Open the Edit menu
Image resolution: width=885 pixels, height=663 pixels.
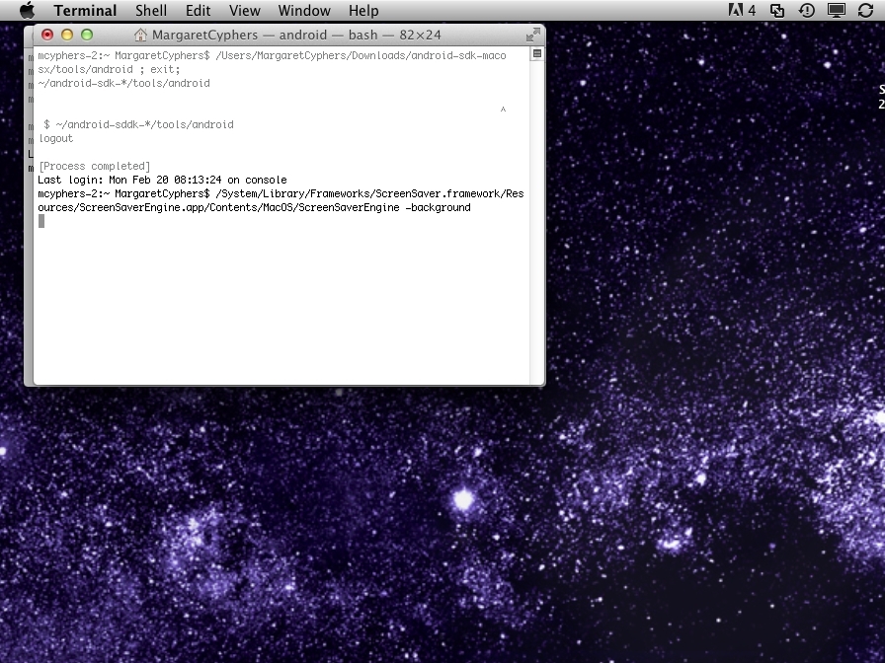click(199, 10)
